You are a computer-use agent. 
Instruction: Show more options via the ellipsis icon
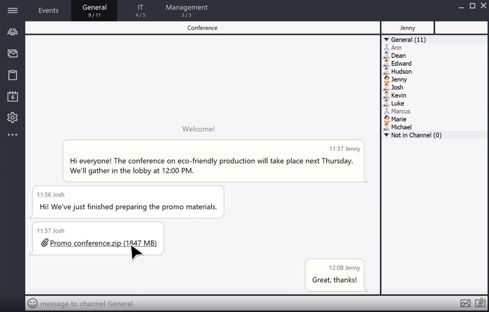[x=12, y=135]
